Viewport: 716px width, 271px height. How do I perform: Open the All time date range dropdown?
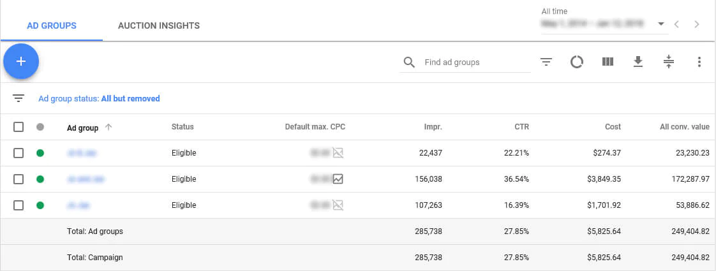click(x=661, y=24)
